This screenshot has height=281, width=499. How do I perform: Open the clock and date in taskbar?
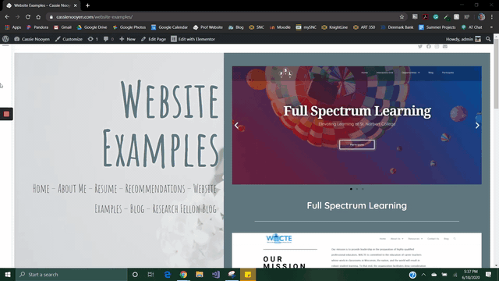[x=471, y=274]
